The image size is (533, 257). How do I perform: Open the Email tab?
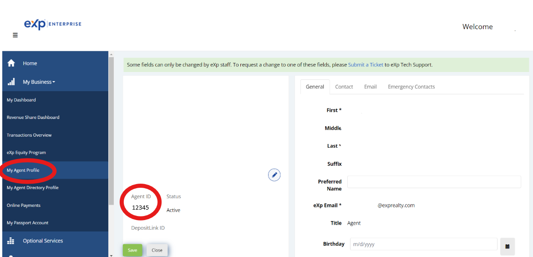tap(370, 87)
